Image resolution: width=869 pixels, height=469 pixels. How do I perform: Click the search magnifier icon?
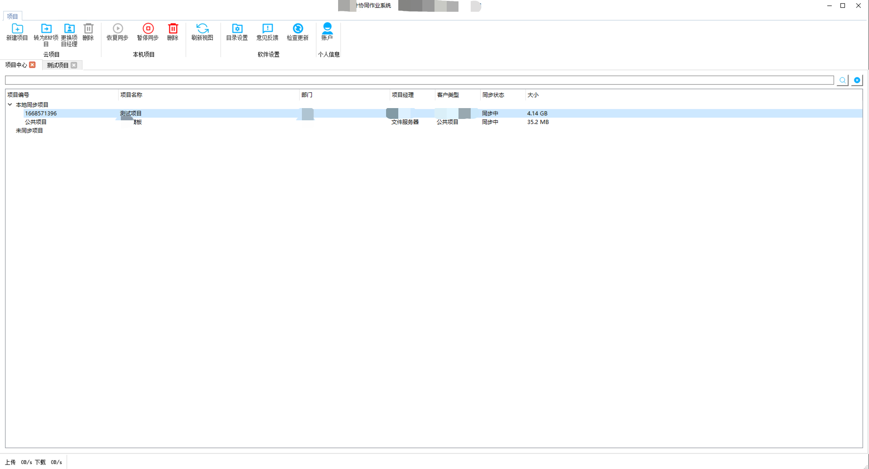pos(842,80)
